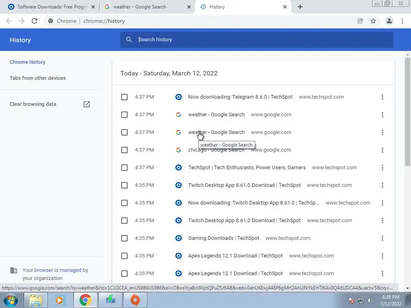Click the forward navigation arrow
The width and height of the screenshot is (411, 308).
coord(22,21)
